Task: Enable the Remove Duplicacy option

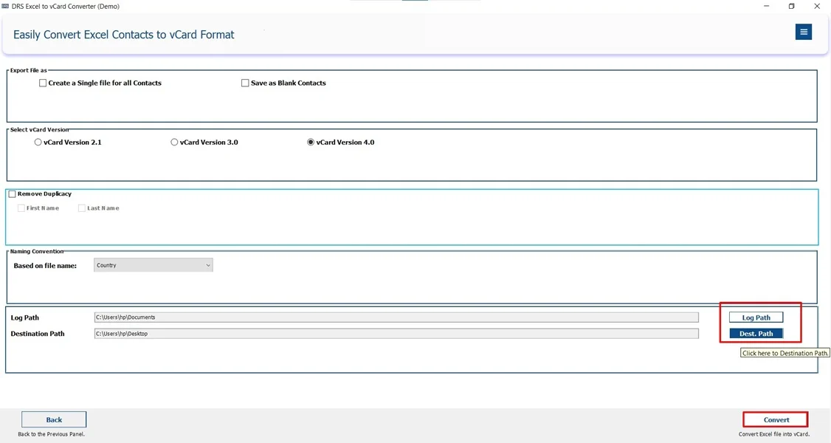Action: point(12,193)
